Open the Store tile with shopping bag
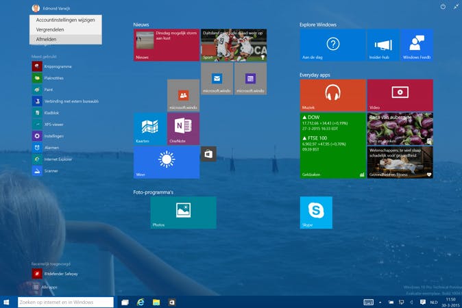462x308 pixels. pyautogui.click(x=208, y=154)
